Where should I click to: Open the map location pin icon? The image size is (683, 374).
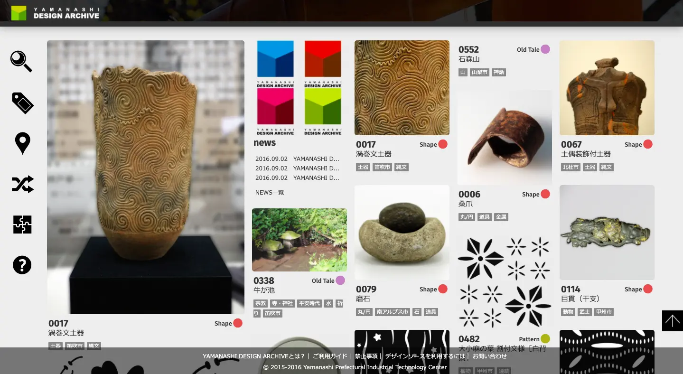click(x=22, y=143)
